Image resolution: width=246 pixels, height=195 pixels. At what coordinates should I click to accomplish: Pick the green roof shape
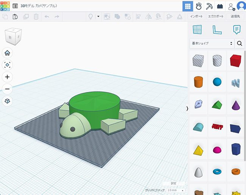pos(217,105)
